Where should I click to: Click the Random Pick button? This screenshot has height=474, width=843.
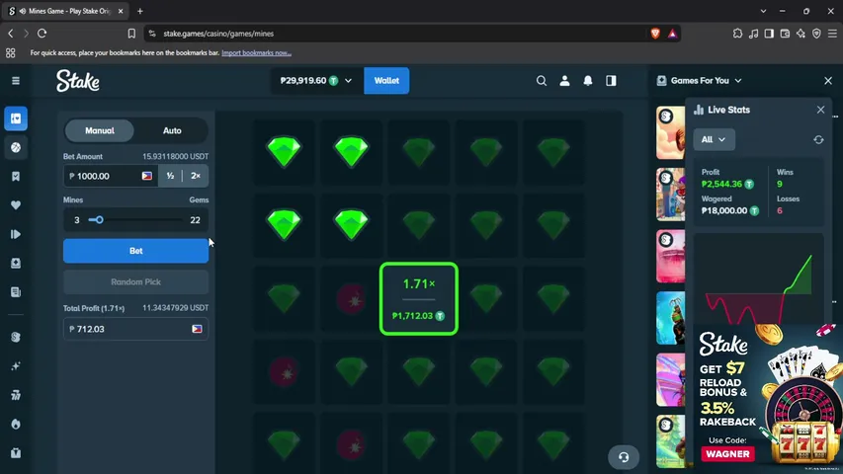tap(136, 282)
